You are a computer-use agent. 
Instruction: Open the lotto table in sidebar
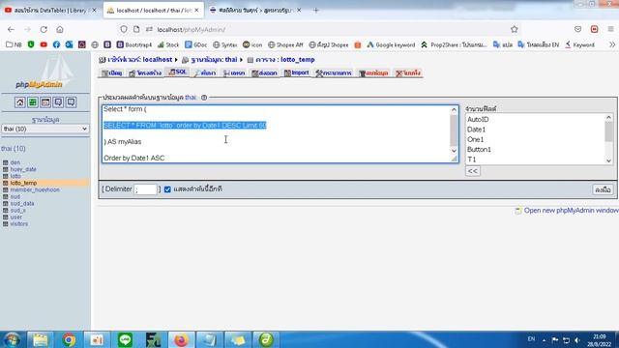(15, 176)
